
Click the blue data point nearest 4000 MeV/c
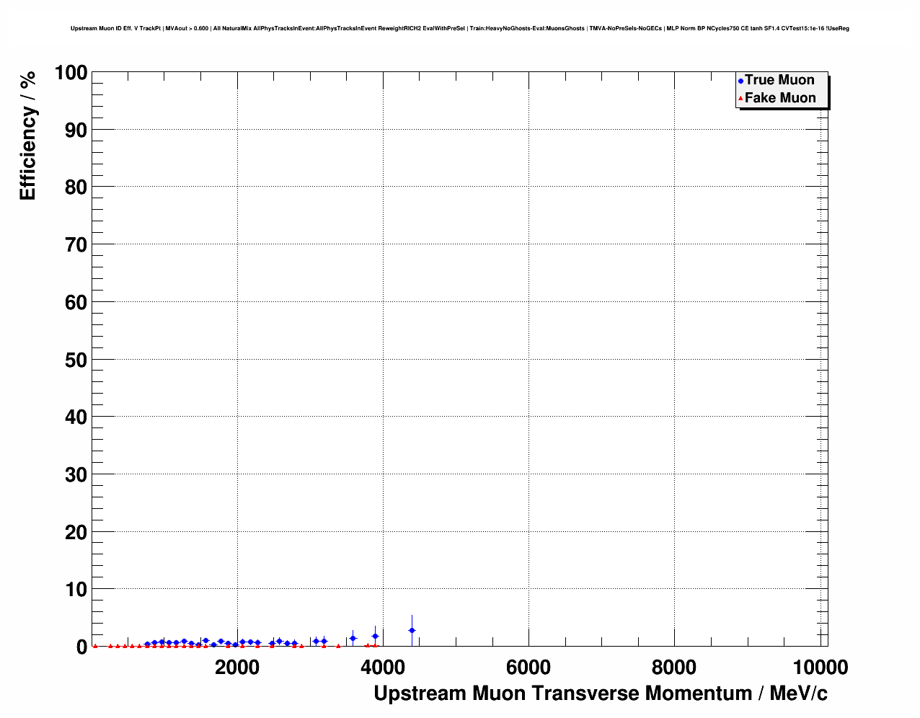click(x=375, y=636)
